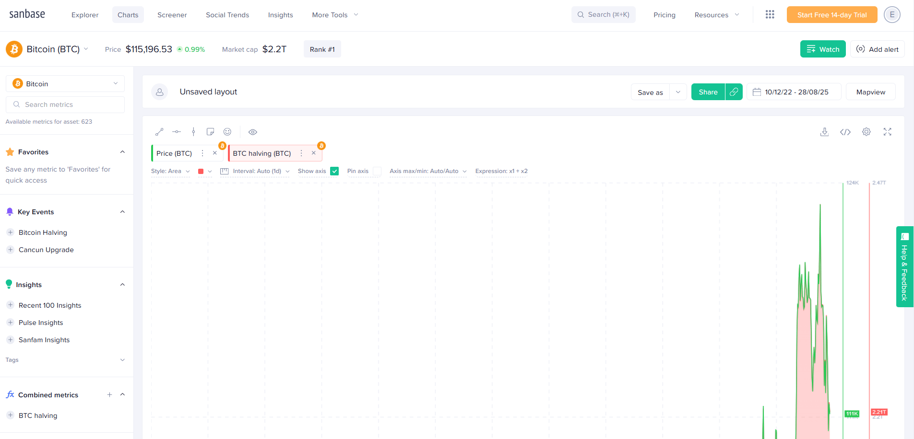
Task: Open the Resources menu
Action: pos(717,15)
